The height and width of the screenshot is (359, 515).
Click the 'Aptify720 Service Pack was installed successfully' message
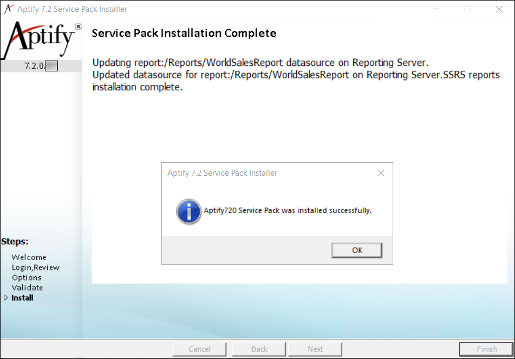(x=288, y=210)
